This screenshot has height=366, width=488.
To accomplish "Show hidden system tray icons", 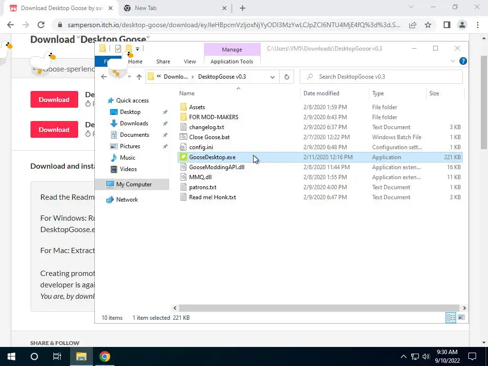I will pos(403,356).
